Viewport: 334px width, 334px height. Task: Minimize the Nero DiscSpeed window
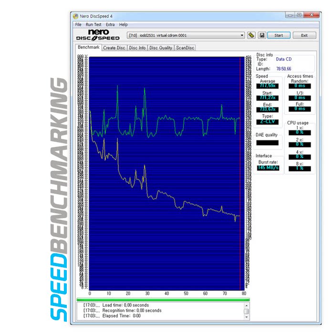pyautogui.click(x=290, y=15)
